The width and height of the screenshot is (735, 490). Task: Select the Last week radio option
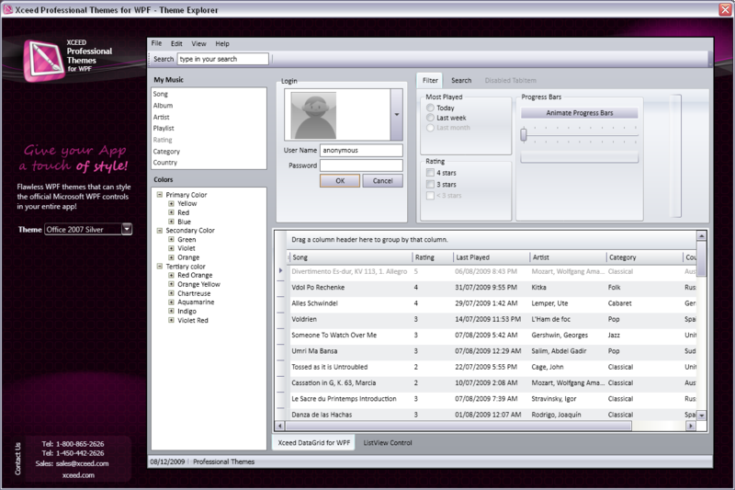pos(430,118)
